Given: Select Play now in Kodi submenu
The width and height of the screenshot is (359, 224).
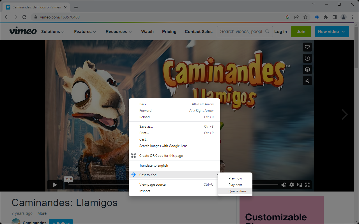Looking at the screenshot, I should point(235,178).
